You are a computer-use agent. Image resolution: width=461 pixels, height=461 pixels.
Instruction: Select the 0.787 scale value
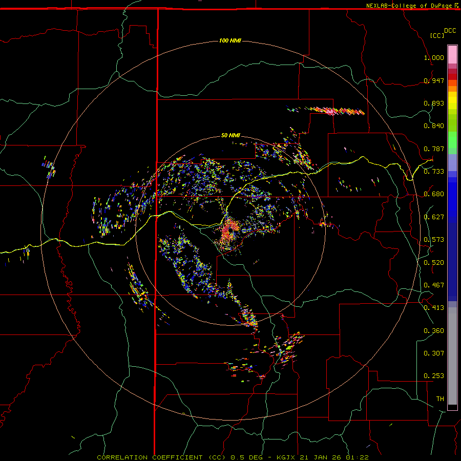coord(434,149)
